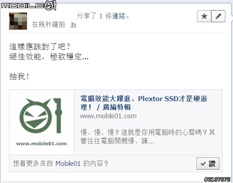Open the green Mobile01 link preview thumbnail
Image resolution: width=233 pixels, height=183 pixels.
[41, 122]
